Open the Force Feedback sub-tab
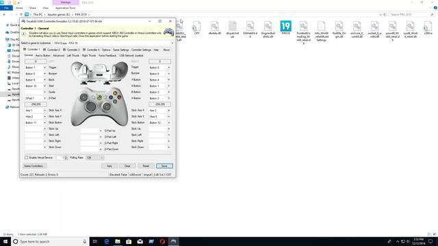The image size is (438, 246). (x=107, y=55)
